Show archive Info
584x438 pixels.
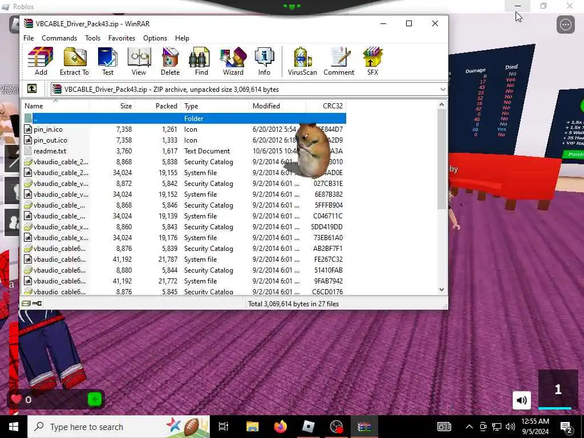pyautogui.click(x=264, y=62)
